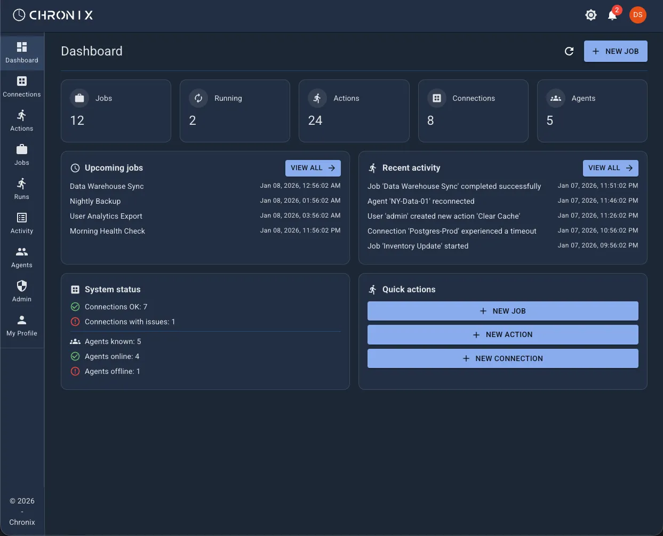This screenshot has height=536, width=663.
Task: Click New Action under Quick actions
Action: tap(502, 334)
